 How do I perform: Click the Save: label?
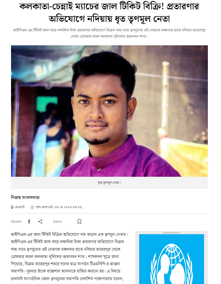tap(58, 221)
